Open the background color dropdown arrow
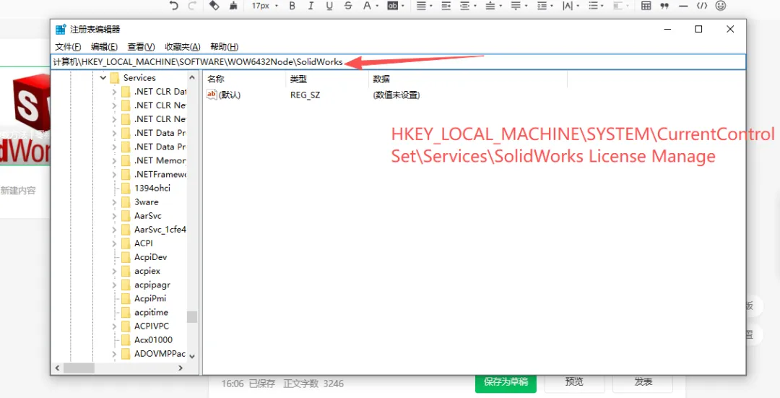Viewport: 780px width, 398px height. (402, 6)
